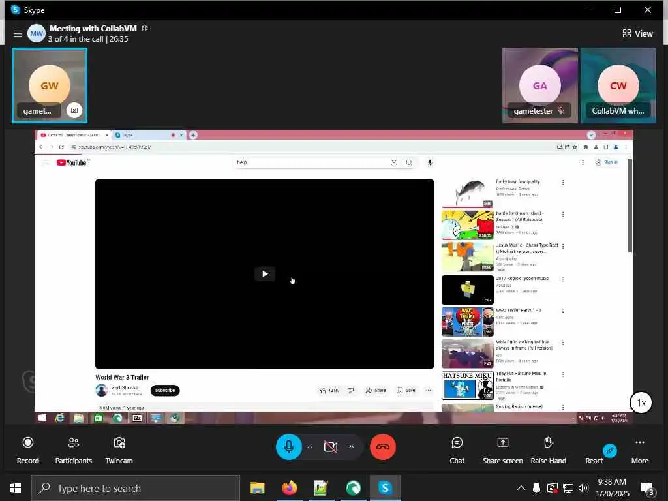Open the More options menu
The image size is (668, 501).
pos(640,450)
